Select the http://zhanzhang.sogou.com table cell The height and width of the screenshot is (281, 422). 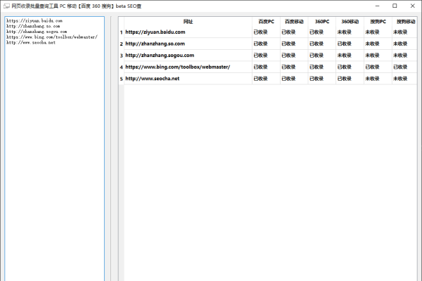160,55
